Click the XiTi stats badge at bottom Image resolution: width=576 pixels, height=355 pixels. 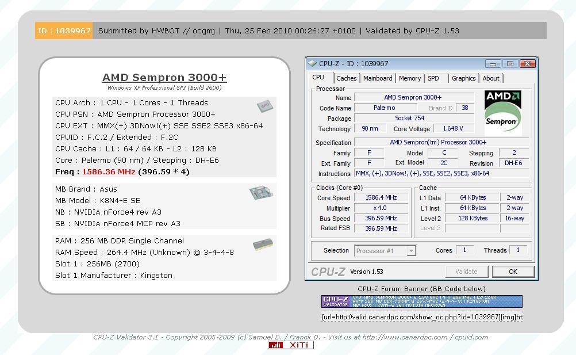(290, 345)
